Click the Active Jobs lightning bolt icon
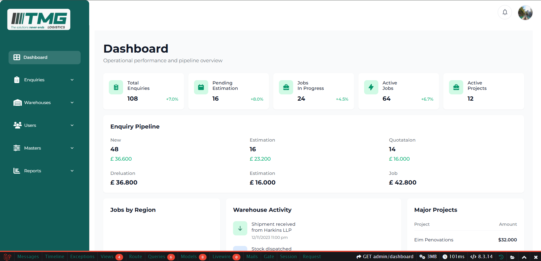This screenshot has width=541, height=261. (371, 87)
